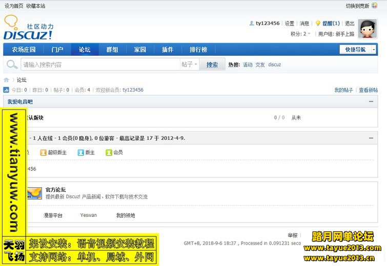The image size is (387, 266).
Task: Open the 官方论坛 link
Action: (55, 190)
